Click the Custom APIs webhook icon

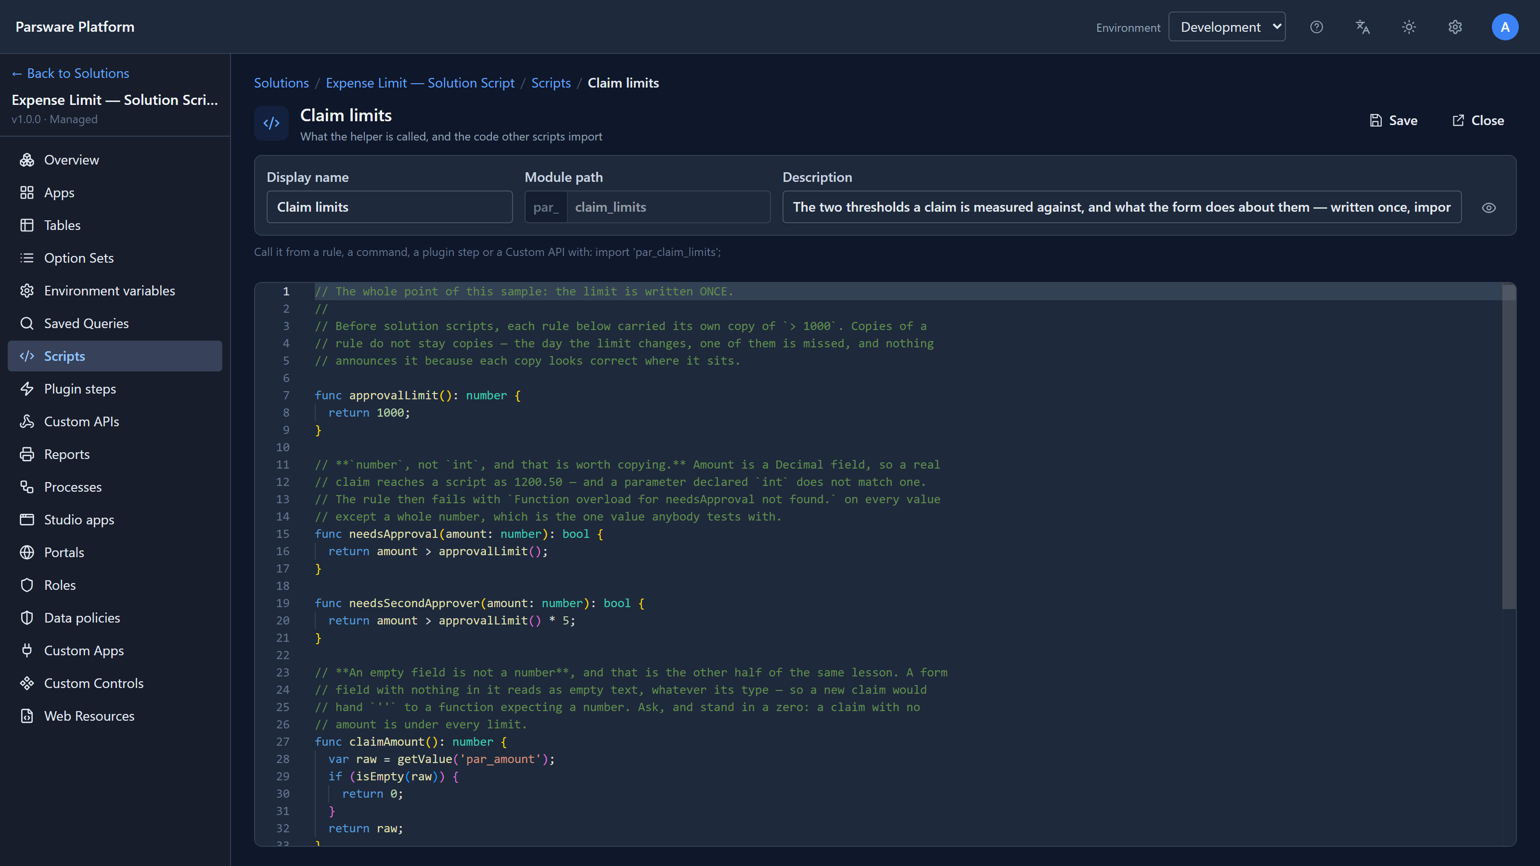point(27,421)
